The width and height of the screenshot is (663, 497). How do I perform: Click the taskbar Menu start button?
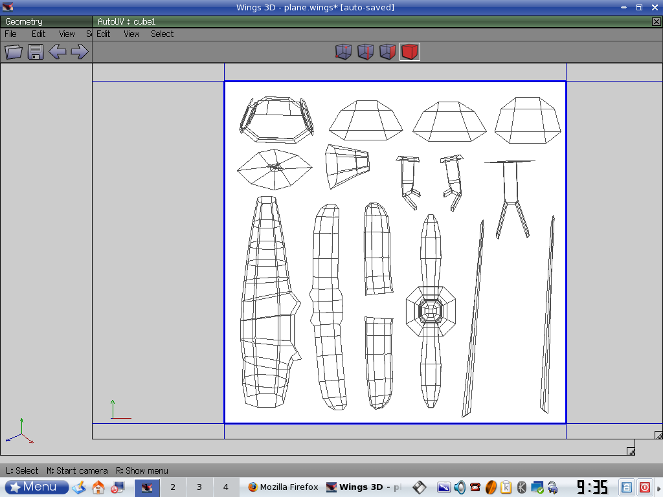pyautogui.click(x=36, y=487)
